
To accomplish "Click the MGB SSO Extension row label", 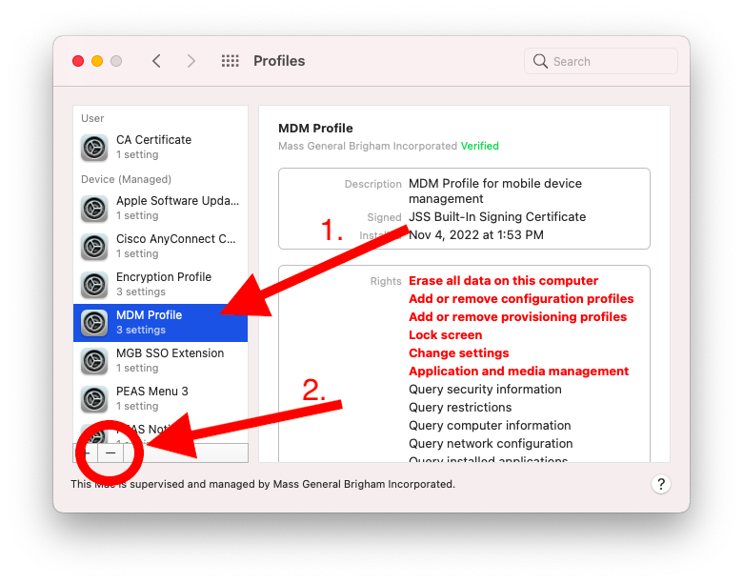I will [170, 353].
